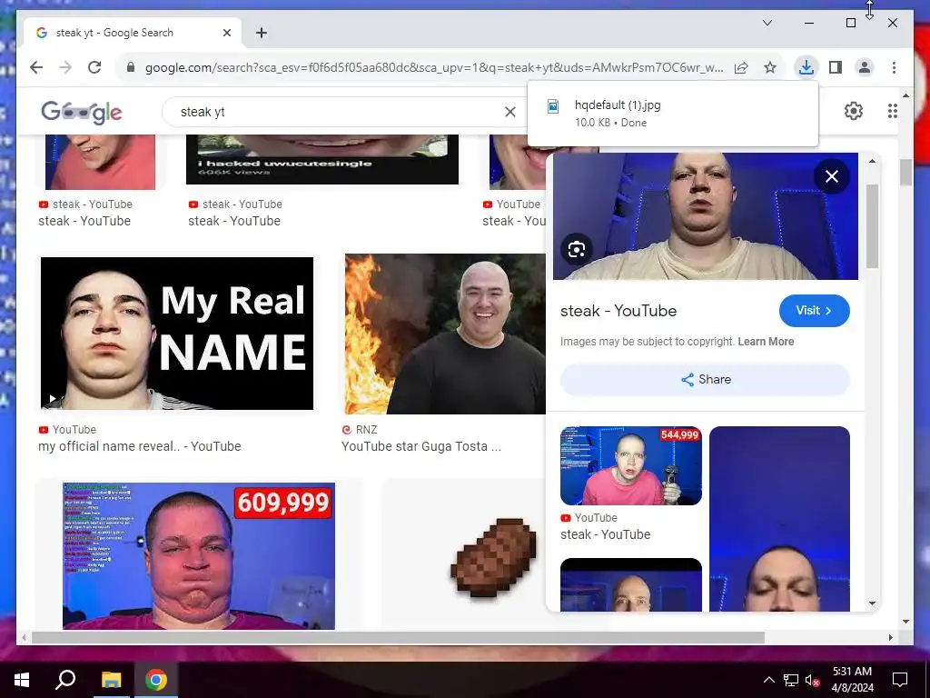Open the 'My Real NAME' thumbnail
The height and width of the screenshot is (698, 930).
(177, 333)
